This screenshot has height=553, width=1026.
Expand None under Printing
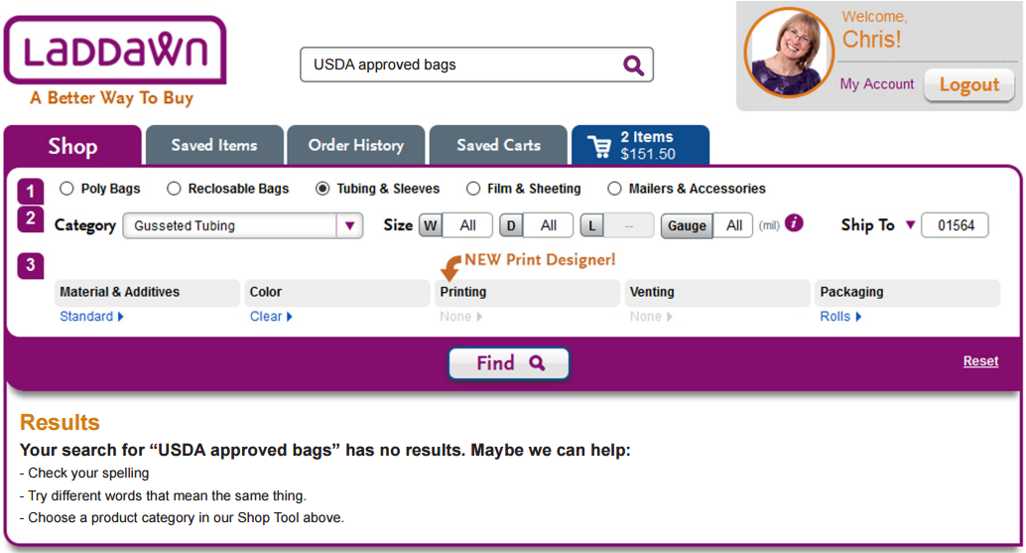[460, 316]
